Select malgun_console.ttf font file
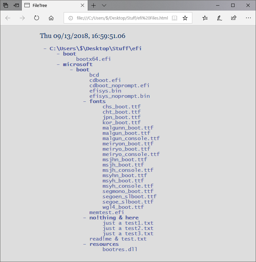The height and width of the screenshot is (262, 256). point(131,138)
